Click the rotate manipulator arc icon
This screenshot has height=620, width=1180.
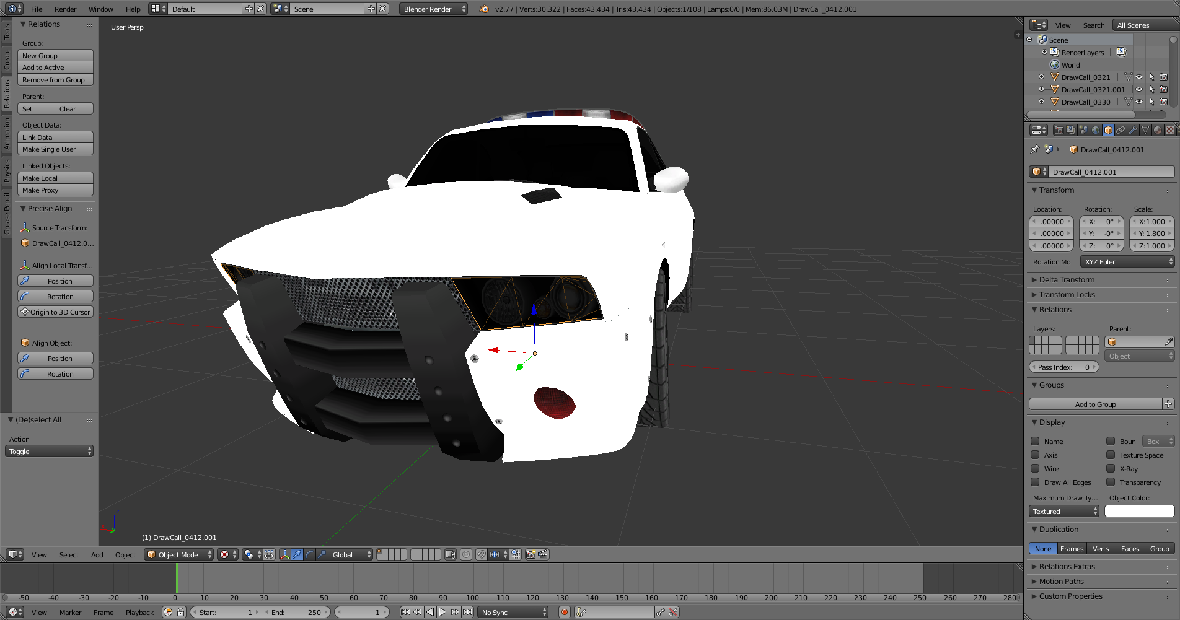[310, 554]
